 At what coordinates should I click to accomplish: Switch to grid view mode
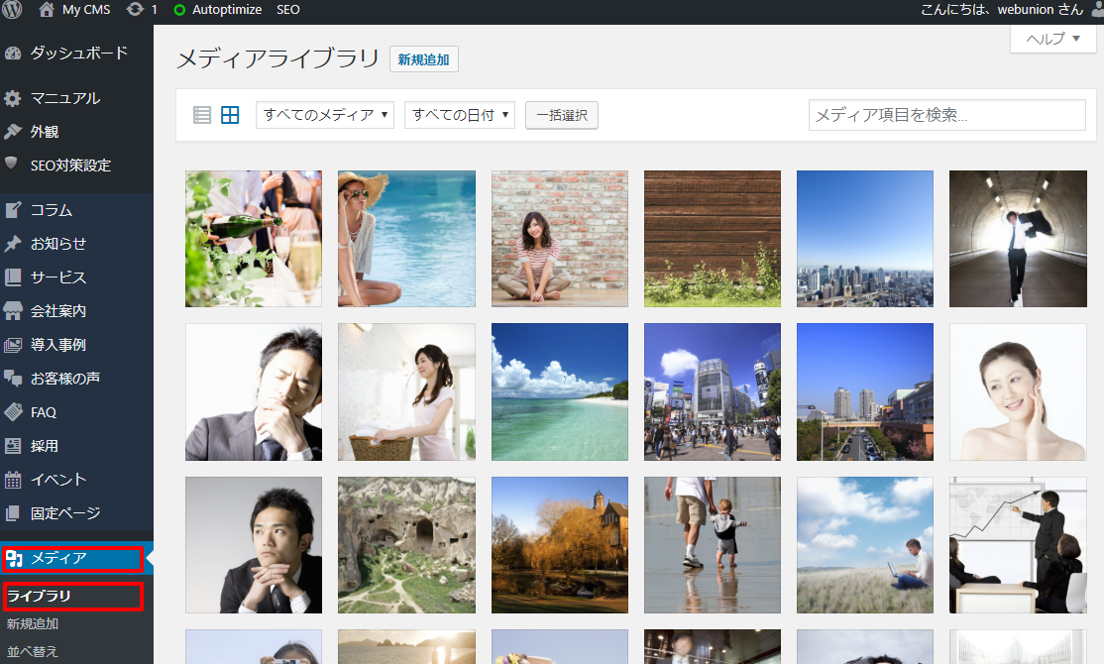230,115
